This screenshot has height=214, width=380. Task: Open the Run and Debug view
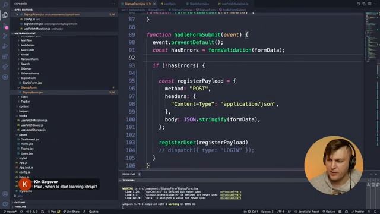point(5,46)
